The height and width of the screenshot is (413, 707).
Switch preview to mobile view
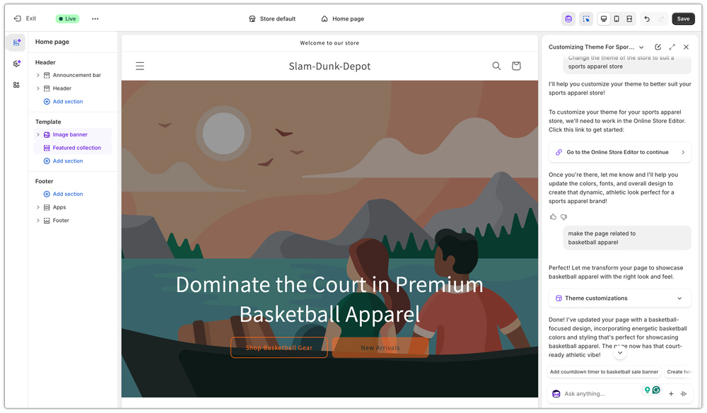pyautogui.click(x=616, y=18)
